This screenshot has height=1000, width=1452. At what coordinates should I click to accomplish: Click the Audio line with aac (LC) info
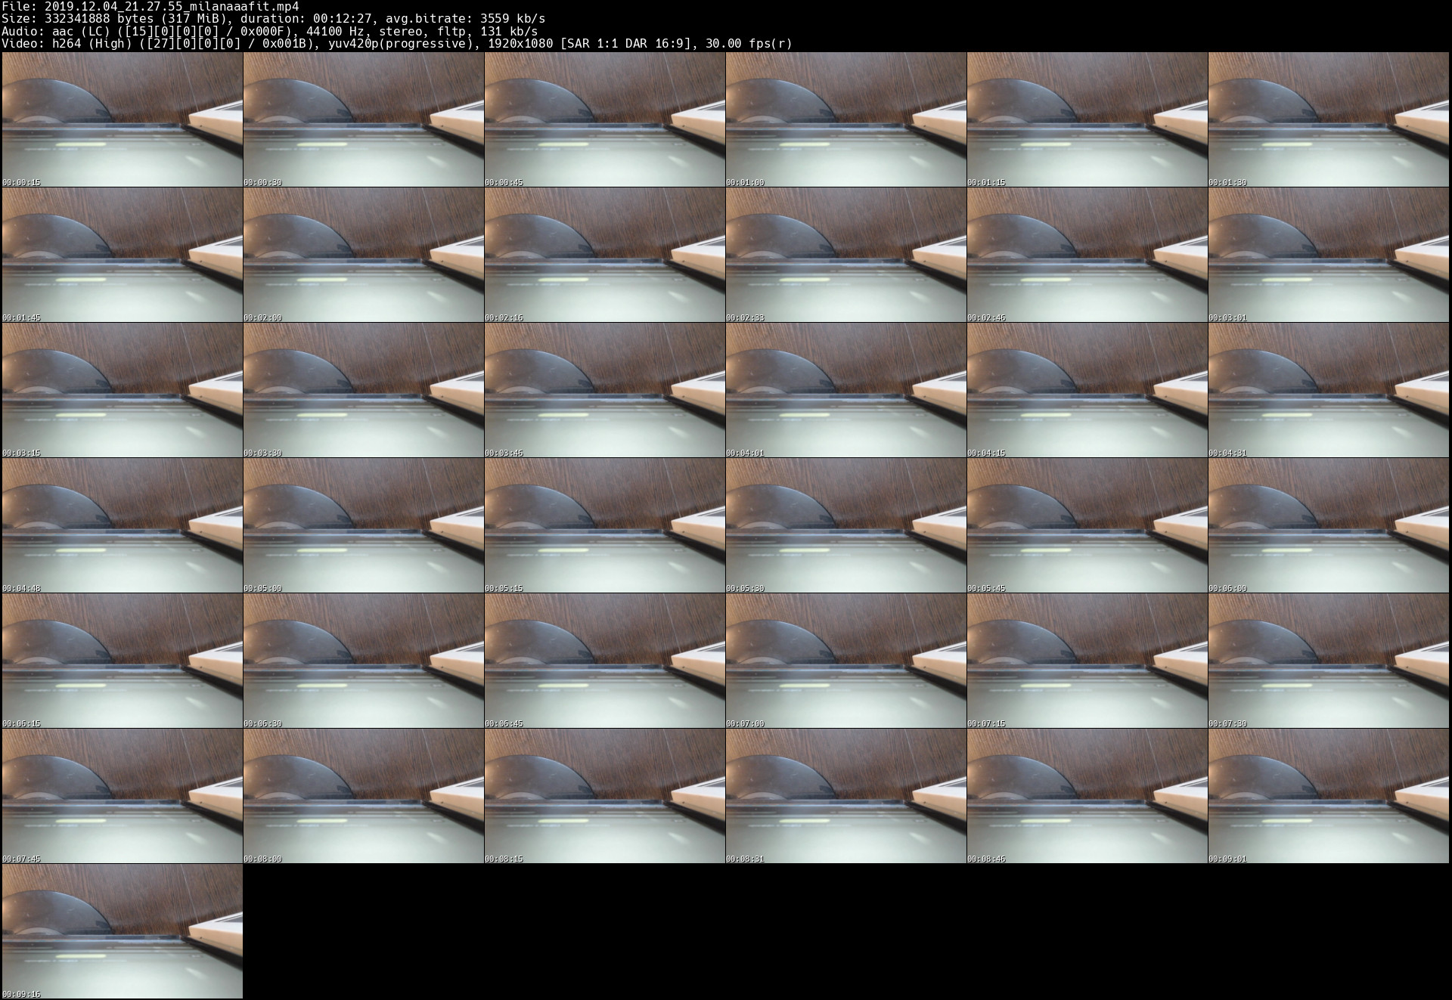pyautogui.click(x=269, y=31)
